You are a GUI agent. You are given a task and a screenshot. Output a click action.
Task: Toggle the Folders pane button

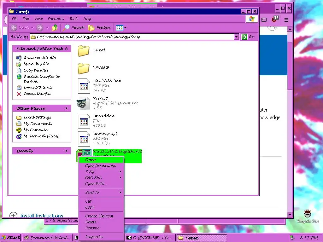tap(99, 28)
